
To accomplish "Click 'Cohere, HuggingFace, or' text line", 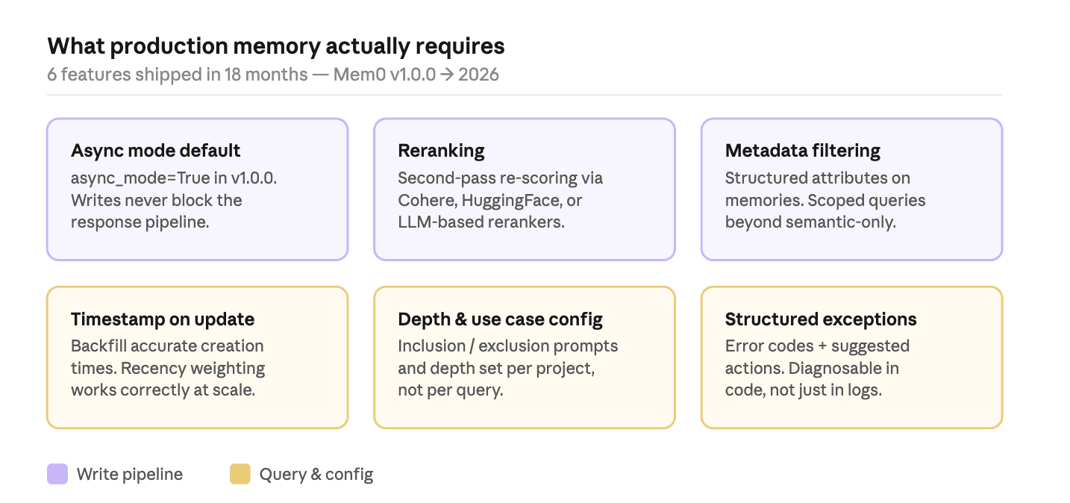I will click(x=490, y=201).
